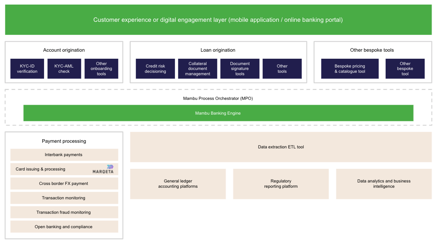The height and width of the screenshot is (244, 436).
Task: Select the Customer experience layer banner
Action: coord(218,20)
